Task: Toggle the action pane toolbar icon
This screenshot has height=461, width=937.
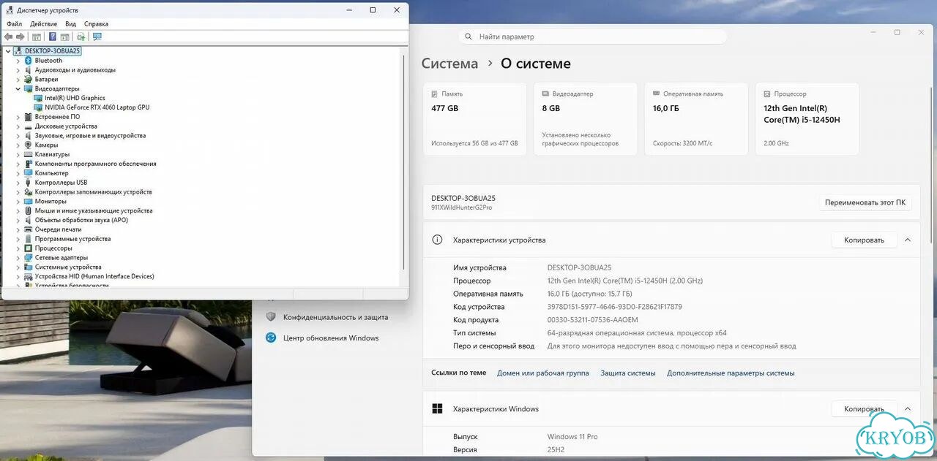Action: point(64,37)
